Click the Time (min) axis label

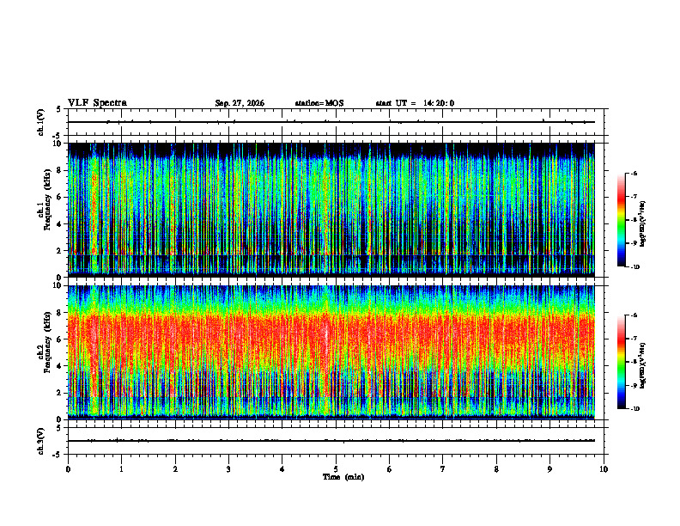point(343,477)
